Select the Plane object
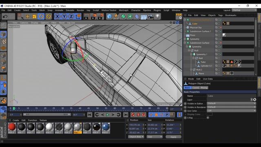Screen dimensions: 261x147 point(201,73)
